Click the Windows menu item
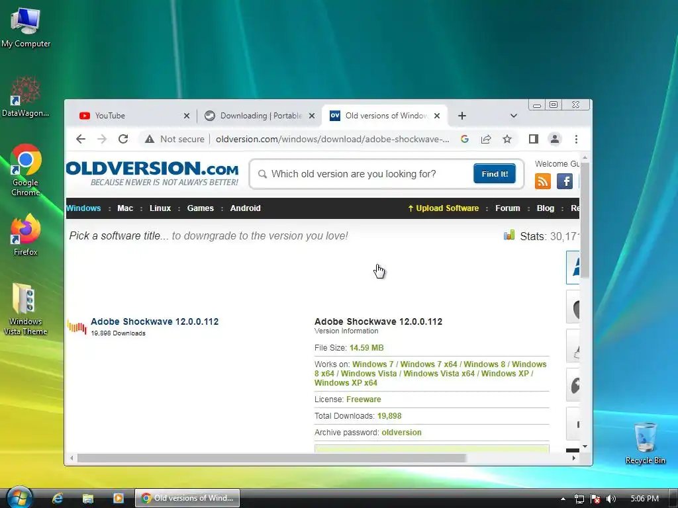This screenshot has width=678, height=508. pyautogui.click(x=83, y=208)
